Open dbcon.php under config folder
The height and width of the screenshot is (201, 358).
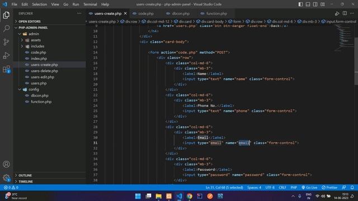(x=50, y=95)
